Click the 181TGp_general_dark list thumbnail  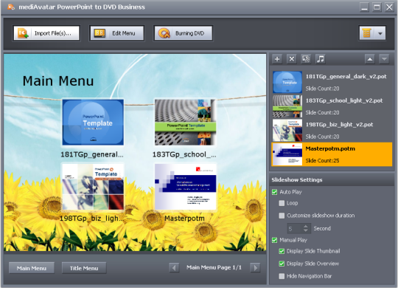coord(287,82)
